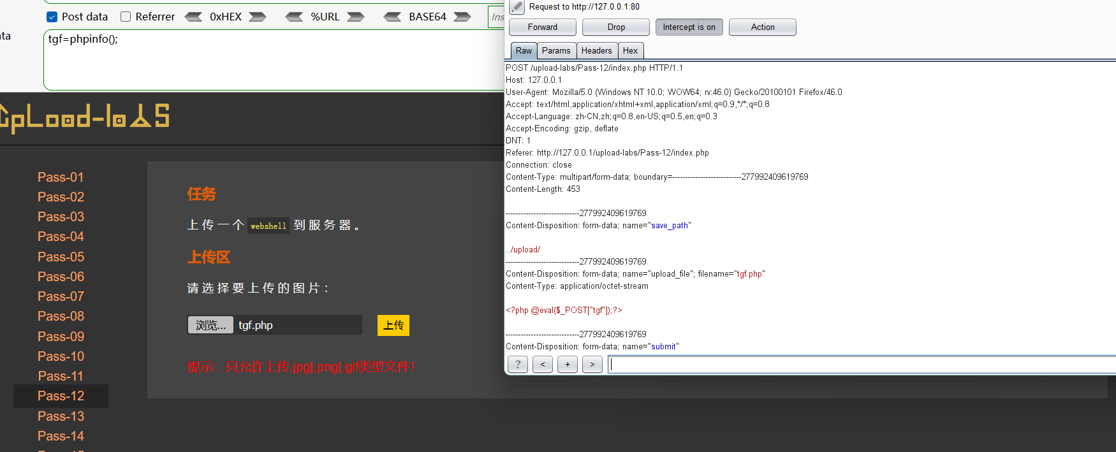
Task: Click the 浏览... browse file button
Action: click(210, 325)
